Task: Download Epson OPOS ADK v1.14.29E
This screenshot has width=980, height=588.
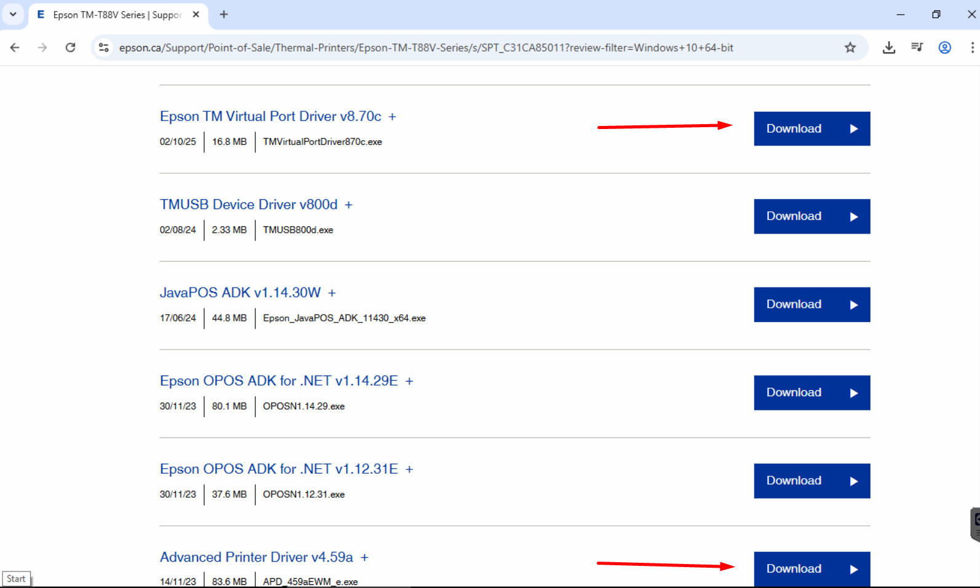Action: (x=812, y=393)
